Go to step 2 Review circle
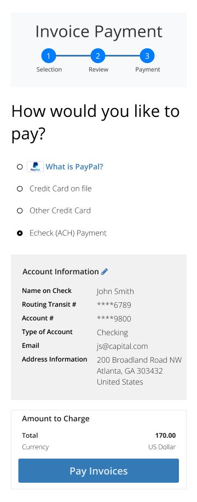Image resolution: width=197 pixels, height=502 pixels. pos(98,57)
